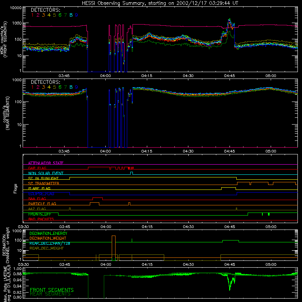Select detector 7 in front segments legend

point(65,15)
